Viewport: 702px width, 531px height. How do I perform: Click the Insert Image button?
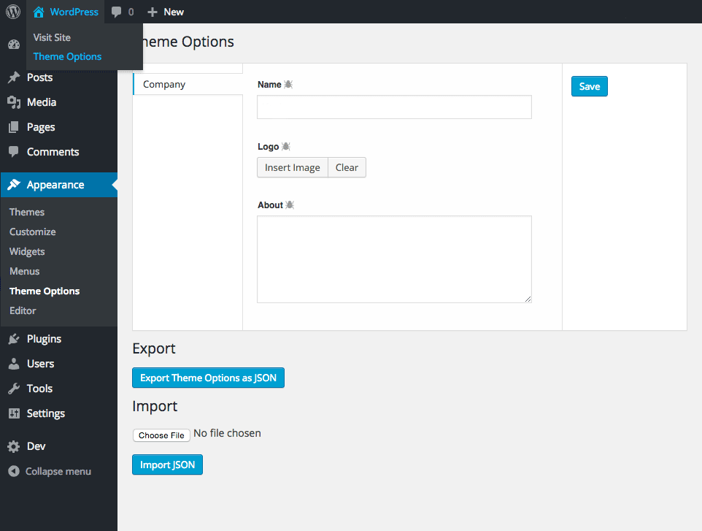pos(293,167)
